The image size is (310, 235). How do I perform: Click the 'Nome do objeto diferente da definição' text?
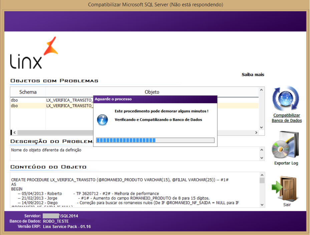(x=46, y=150)
